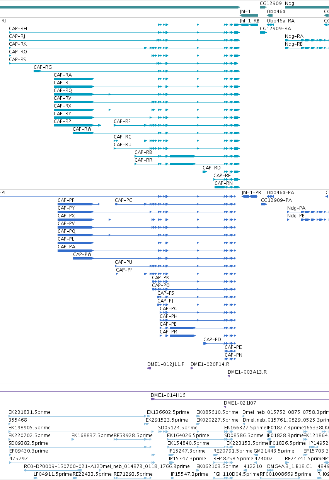This screenshot has width=329, height=480.
Task: Select the CAP-RH transcript label
Action: click(18, 29)
